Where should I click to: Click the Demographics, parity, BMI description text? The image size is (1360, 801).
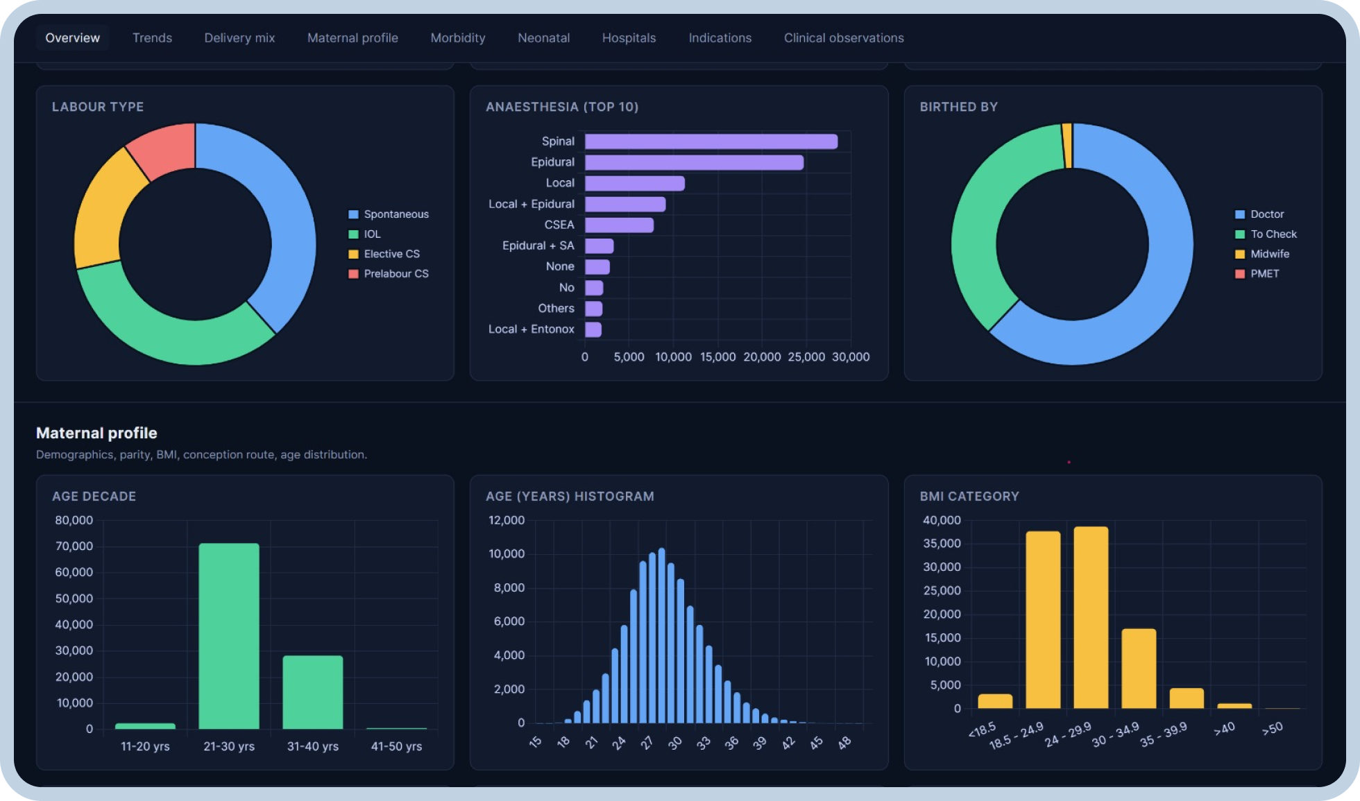coord(201,454)
